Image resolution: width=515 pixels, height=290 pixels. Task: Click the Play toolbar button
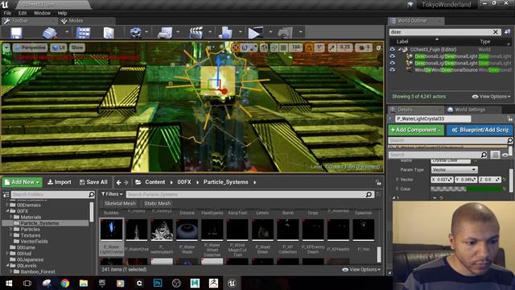[x=255, y=32]
